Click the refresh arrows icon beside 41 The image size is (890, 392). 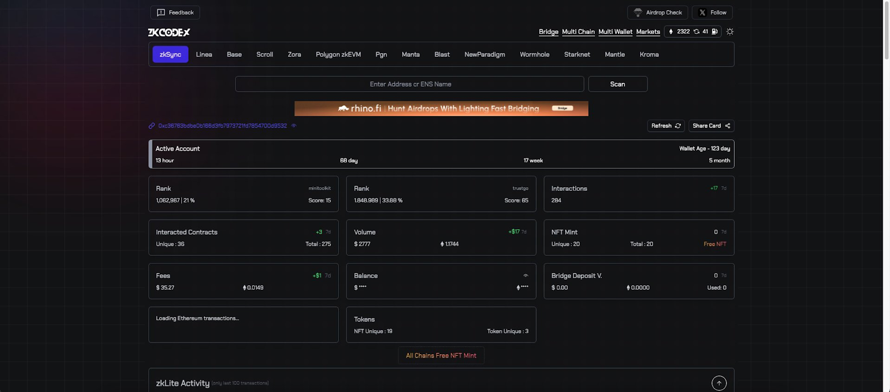pyautogui.click(x=696, y=32)
